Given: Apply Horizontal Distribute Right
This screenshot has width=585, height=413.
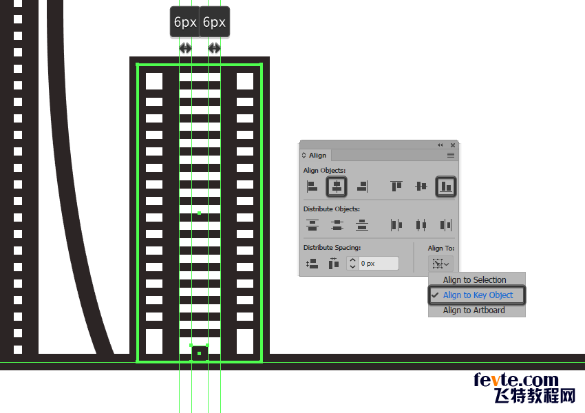Looking at the screenshot, I should click(446, 224).
